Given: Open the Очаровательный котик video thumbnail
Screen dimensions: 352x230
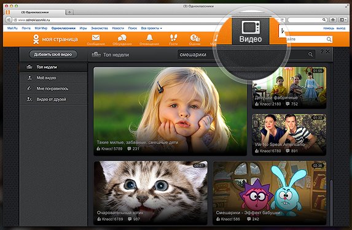Looking at the screenshot, I should pyautogui.click(x=151, y=193).
